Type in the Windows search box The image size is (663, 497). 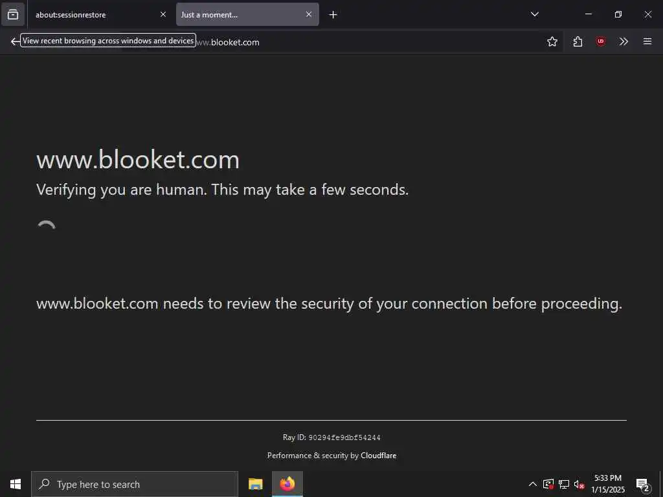(136, 484)
